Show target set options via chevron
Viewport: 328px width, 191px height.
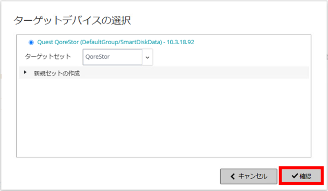147,57
